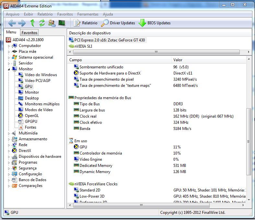Select the OpenGL icon in tree

click(x=21, y=116)
